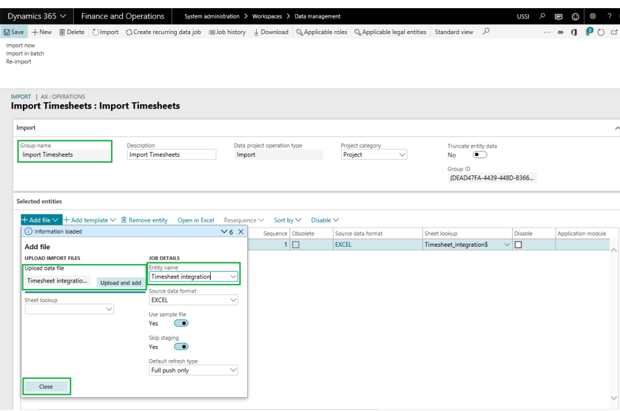Click the more options ellipsis icon
Image resolution: width=620 pixels, height=411 pixels.
click(547, 32)
